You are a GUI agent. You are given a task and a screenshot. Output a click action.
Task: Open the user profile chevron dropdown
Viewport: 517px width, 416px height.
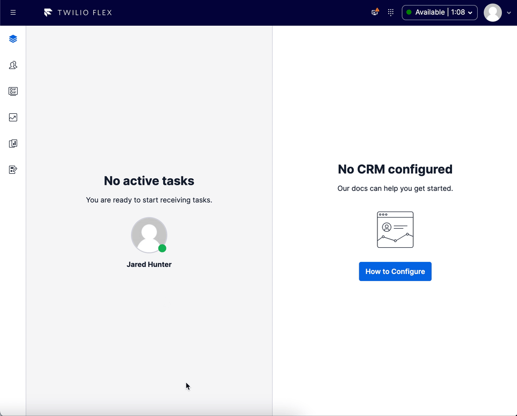coord(508,13)
